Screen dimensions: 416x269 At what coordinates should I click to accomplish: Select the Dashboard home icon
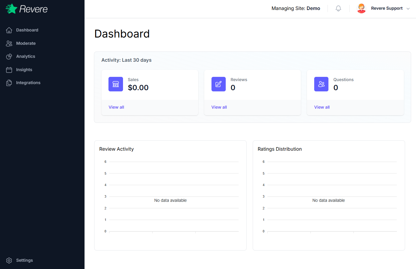[x=9, y=30]
